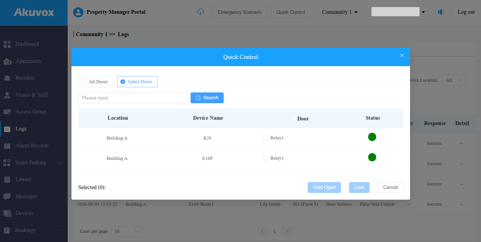The image size is (481, 242).
Task: Click the Resident sidebar icon
Action: coord(7,78)
